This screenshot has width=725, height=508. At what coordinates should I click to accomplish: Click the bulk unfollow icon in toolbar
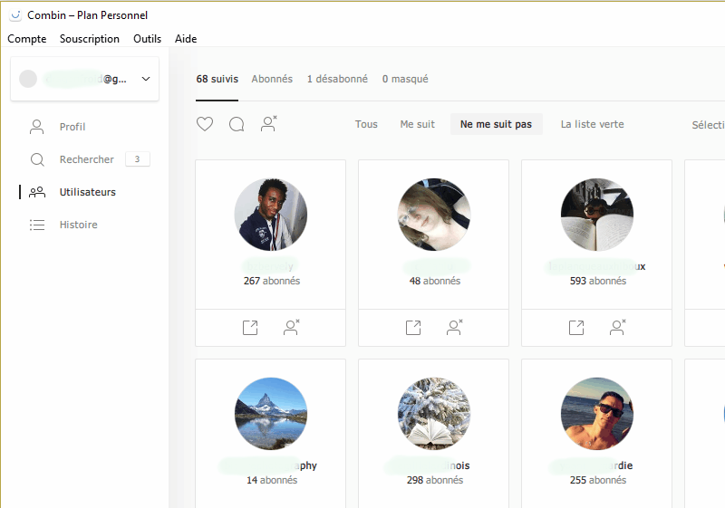pyautogui.click(x=268, y=123)
